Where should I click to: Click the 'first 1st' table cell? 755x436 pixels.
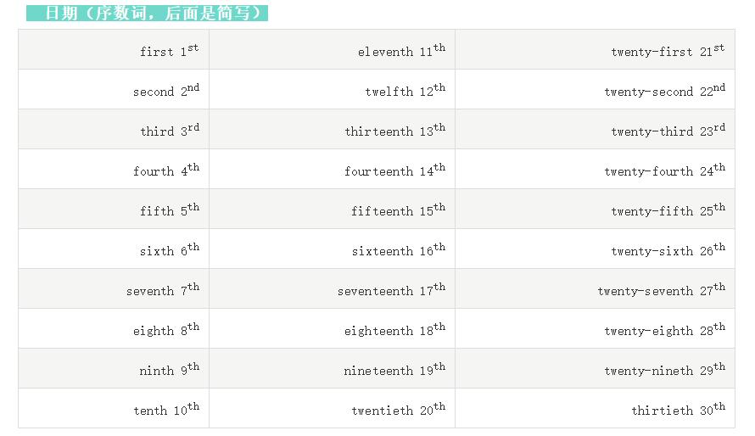click(169, 51)
